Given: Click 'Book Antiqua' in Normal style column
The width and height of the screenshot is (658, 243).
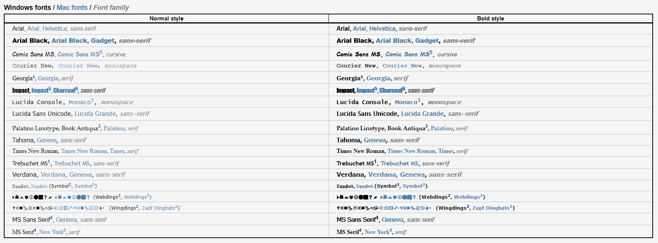Looking at the screenshot, I should point(80,128).
